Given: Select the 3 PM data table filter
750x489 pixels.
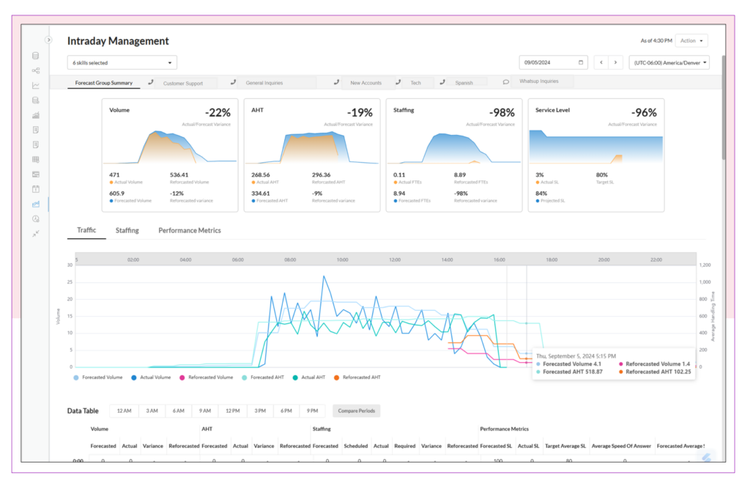Looking at the screenshot, I should point(260,411).
